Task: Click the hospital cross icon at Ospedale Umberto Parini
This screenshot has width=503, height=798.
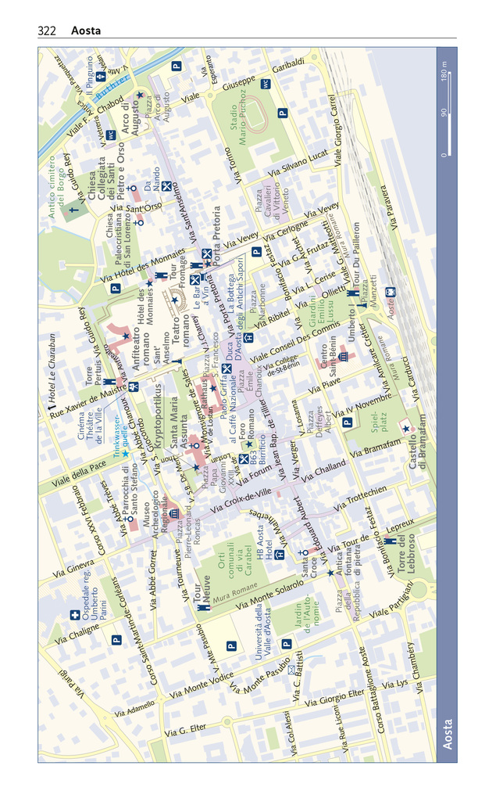Action: (x=73, y=614)
